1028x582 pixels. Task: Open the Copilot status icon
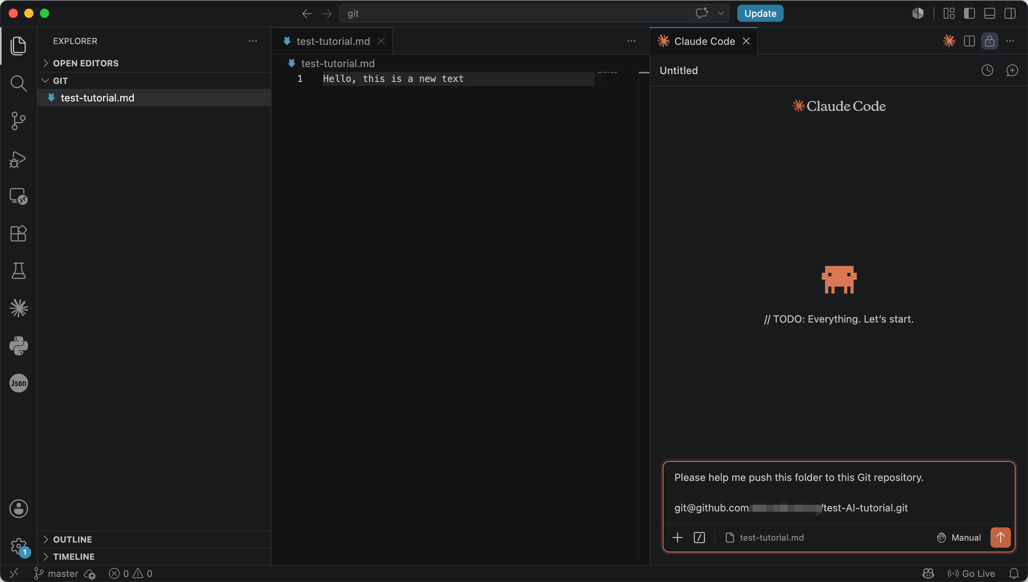pos(928,573)
